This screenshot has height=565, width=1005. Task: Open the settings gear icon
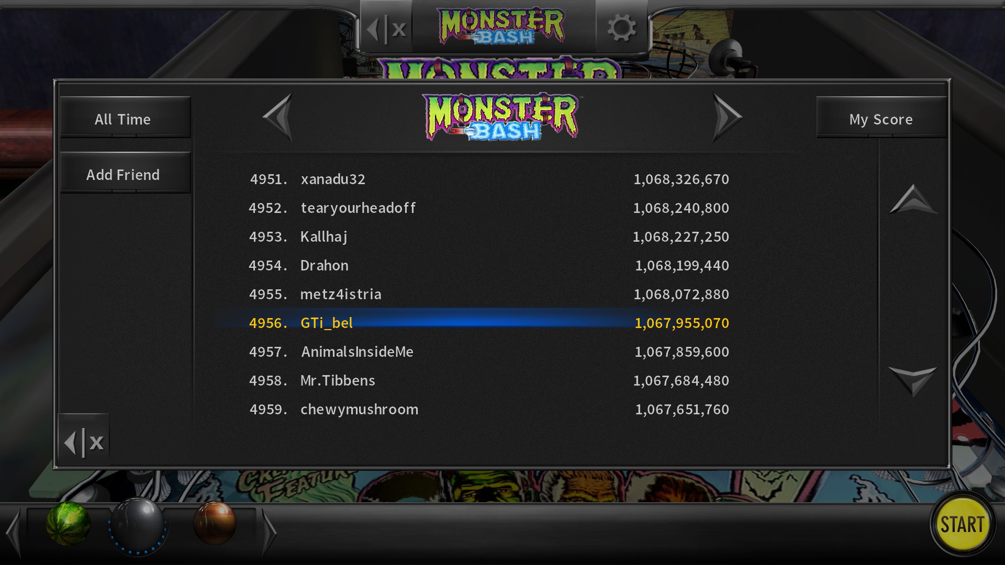tap(621, 27)
